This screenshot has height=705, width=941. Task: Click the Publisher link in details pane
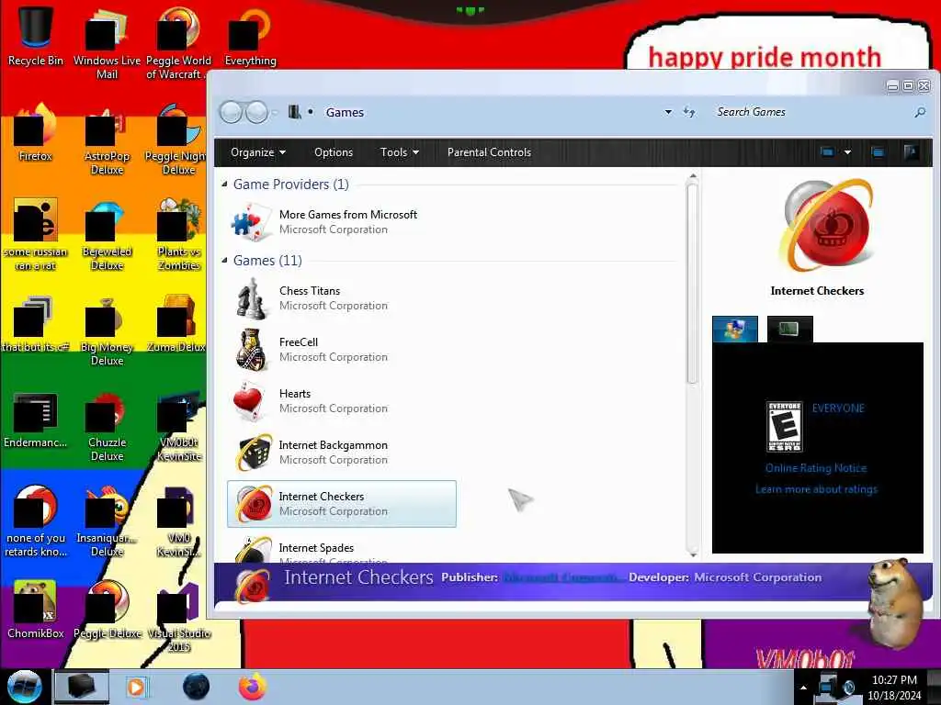[561, 577]
